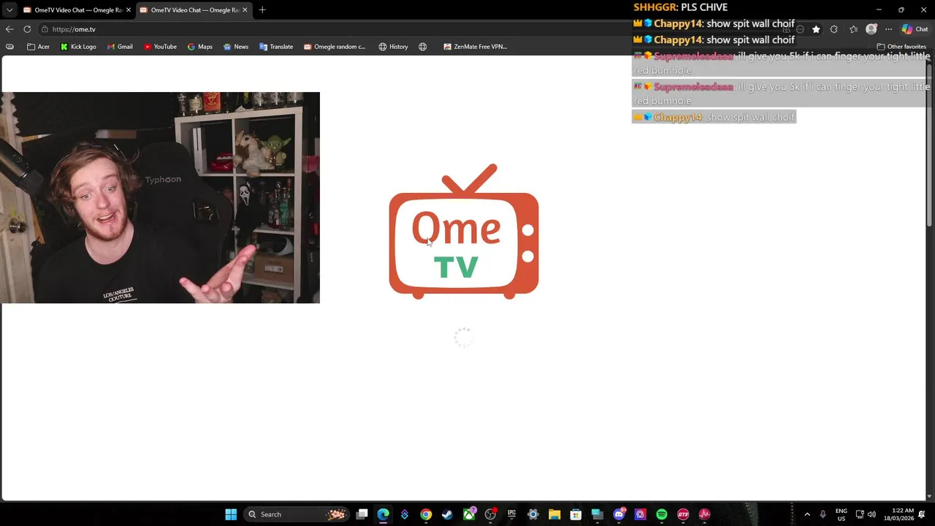Open Steam from the taskbar

click(447, 514)
